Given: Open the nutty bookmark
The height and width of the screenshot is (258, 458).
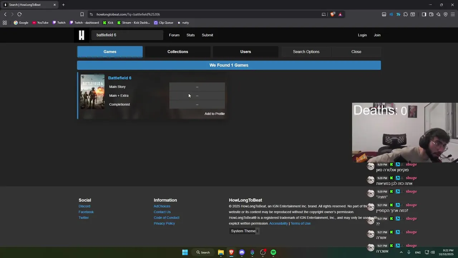Looking at the screenshot, I should 183,23.
